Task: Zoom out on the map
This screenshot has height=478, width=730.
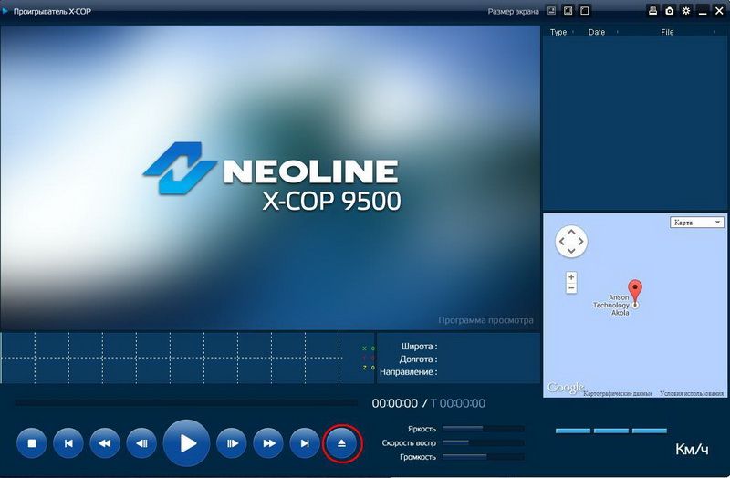Action: [x=571, y=288]
